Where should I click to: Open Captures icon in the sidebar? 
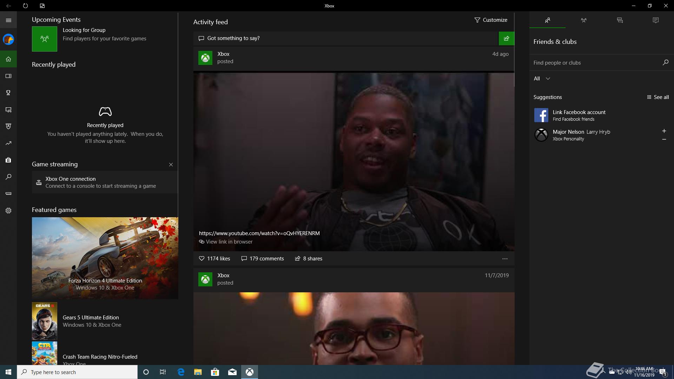(x=8, y=109)
